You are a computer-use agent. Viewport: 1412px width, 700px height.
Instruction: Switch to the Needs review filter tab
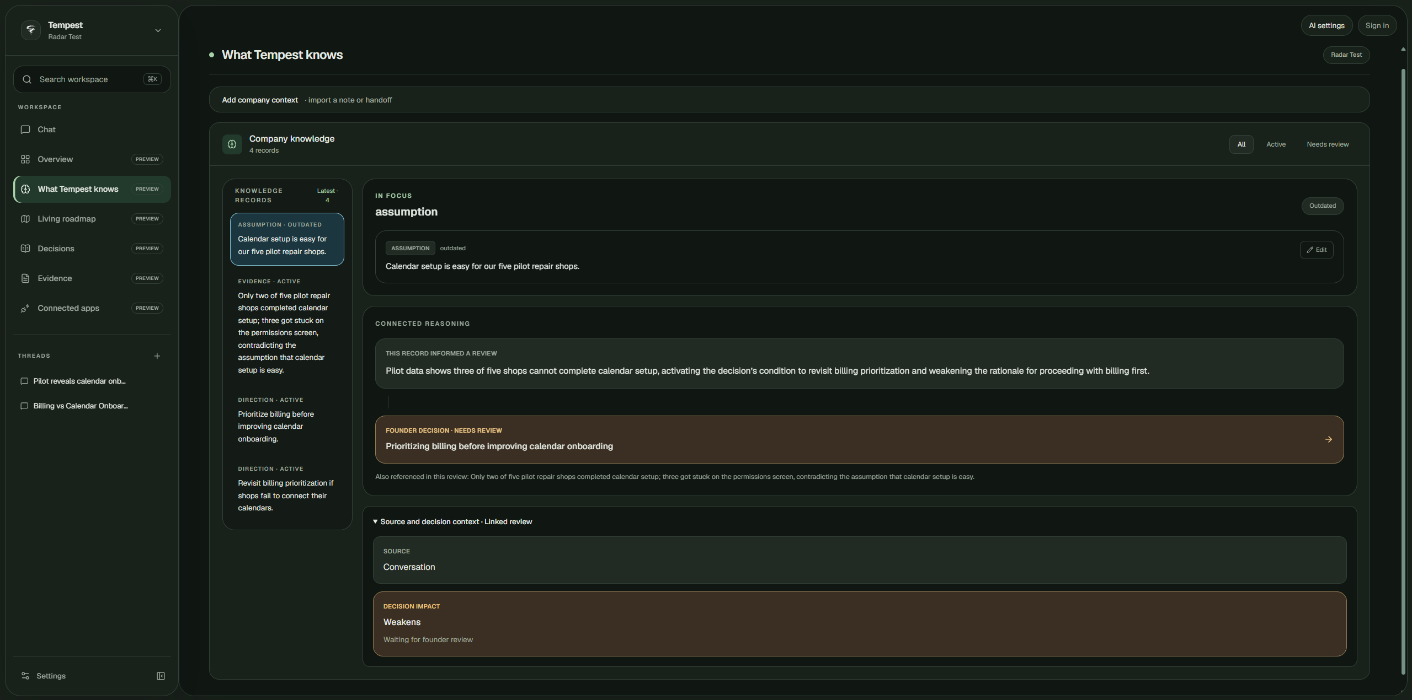pyautogui.click(x=1327, y=144)
